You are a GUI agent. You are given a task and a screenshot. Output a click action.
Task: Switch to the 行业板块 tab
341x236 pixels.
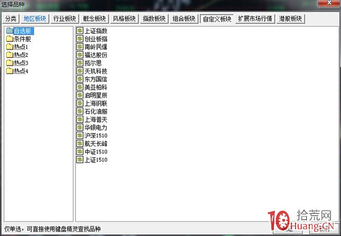click(64, 19)
